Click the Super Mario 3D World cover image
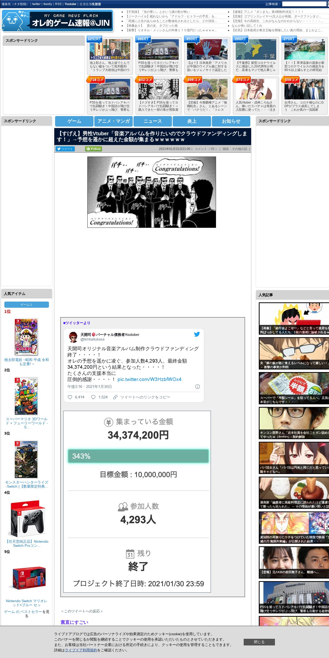This screenshot has height=658, width=329. pos(26,396)
